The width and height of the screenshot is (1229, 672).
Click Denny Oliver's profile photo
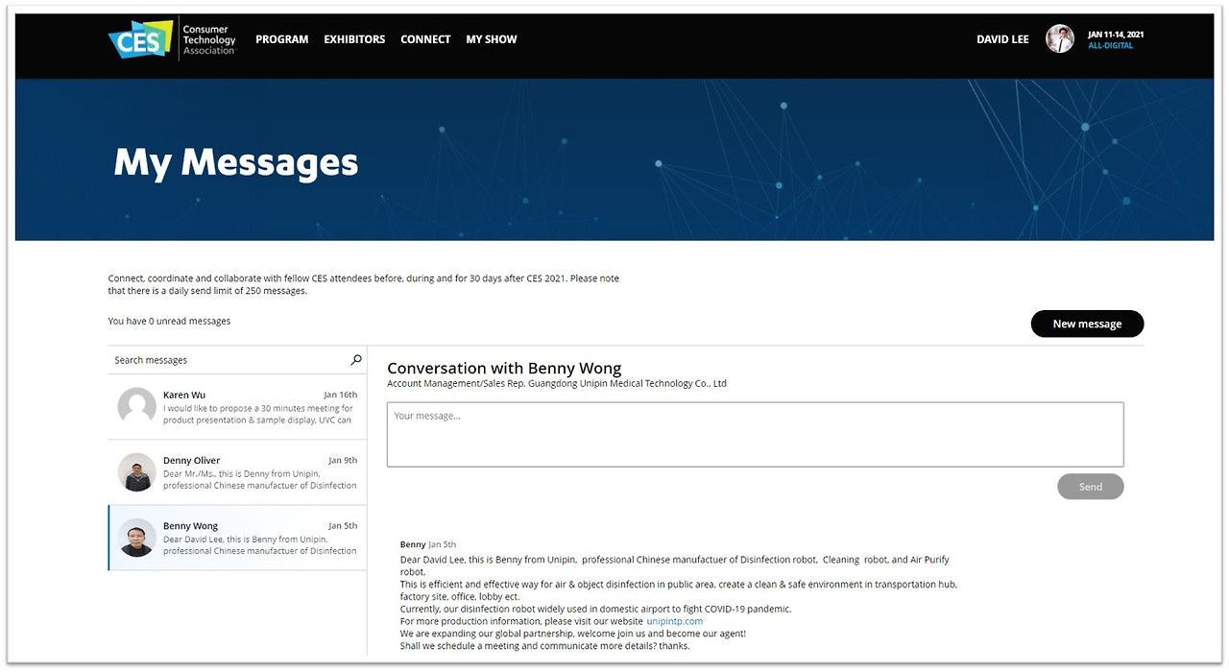point(137,472)
